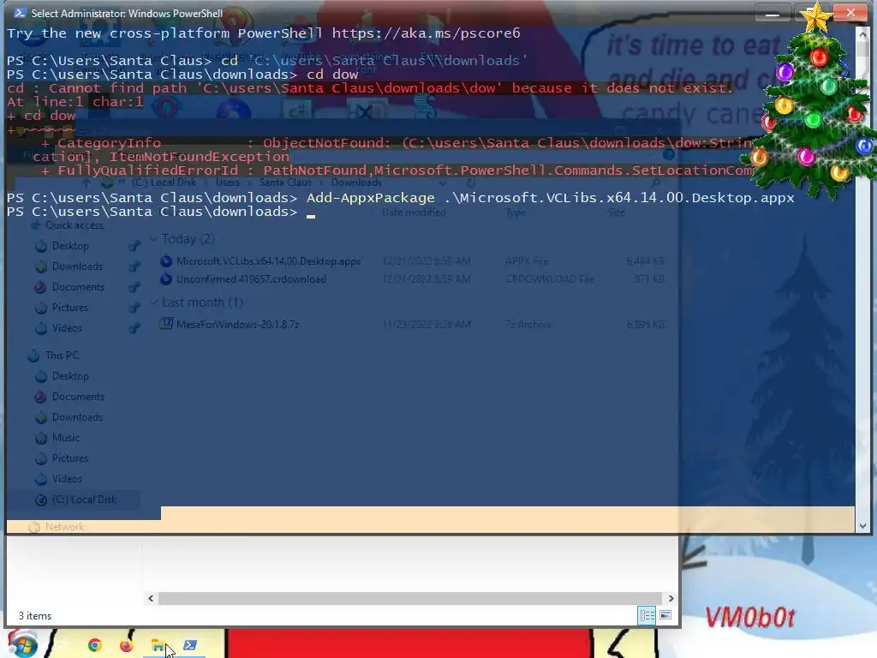The width and height of the screenshot is (877, 658).
Task: Click Explorer's refresh icon beside address bar
Action: [x=471, y=182]
